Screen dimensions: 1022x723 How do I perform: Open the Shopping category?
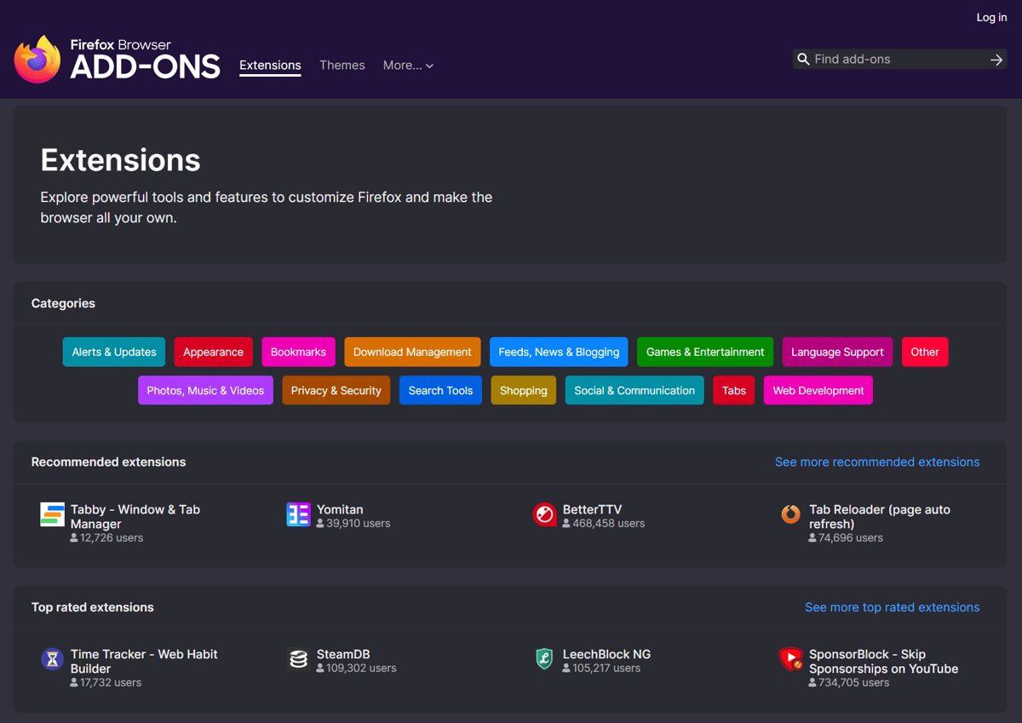[524, 390]
